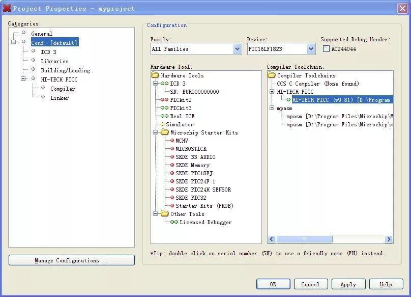Collapse the Other Tools node
This screenshot has width=411, height=297.
coord(156,214)
